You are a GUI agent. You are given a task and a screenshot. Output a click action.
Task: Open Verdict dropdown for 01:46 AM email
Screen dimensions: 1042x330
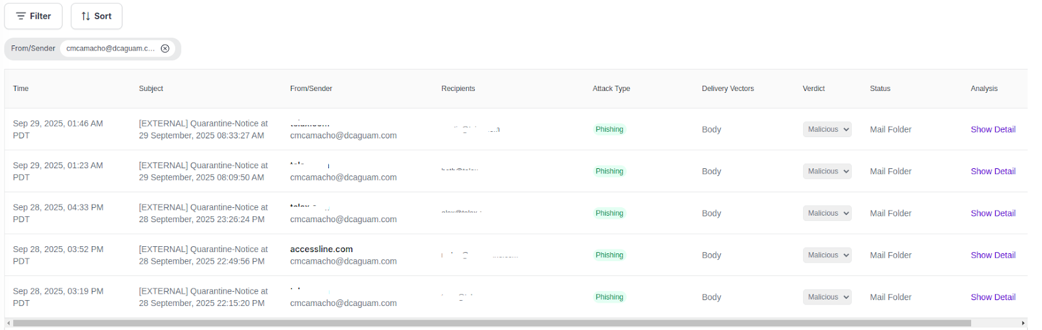tap(827, 129)
